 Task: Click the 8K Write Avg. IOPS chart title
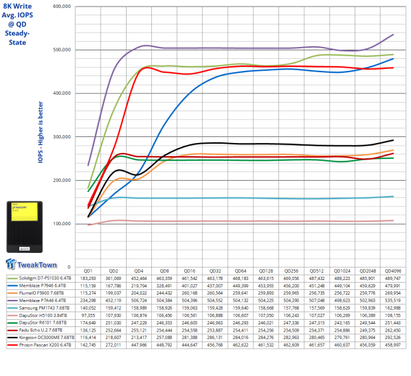coord(17,24)
